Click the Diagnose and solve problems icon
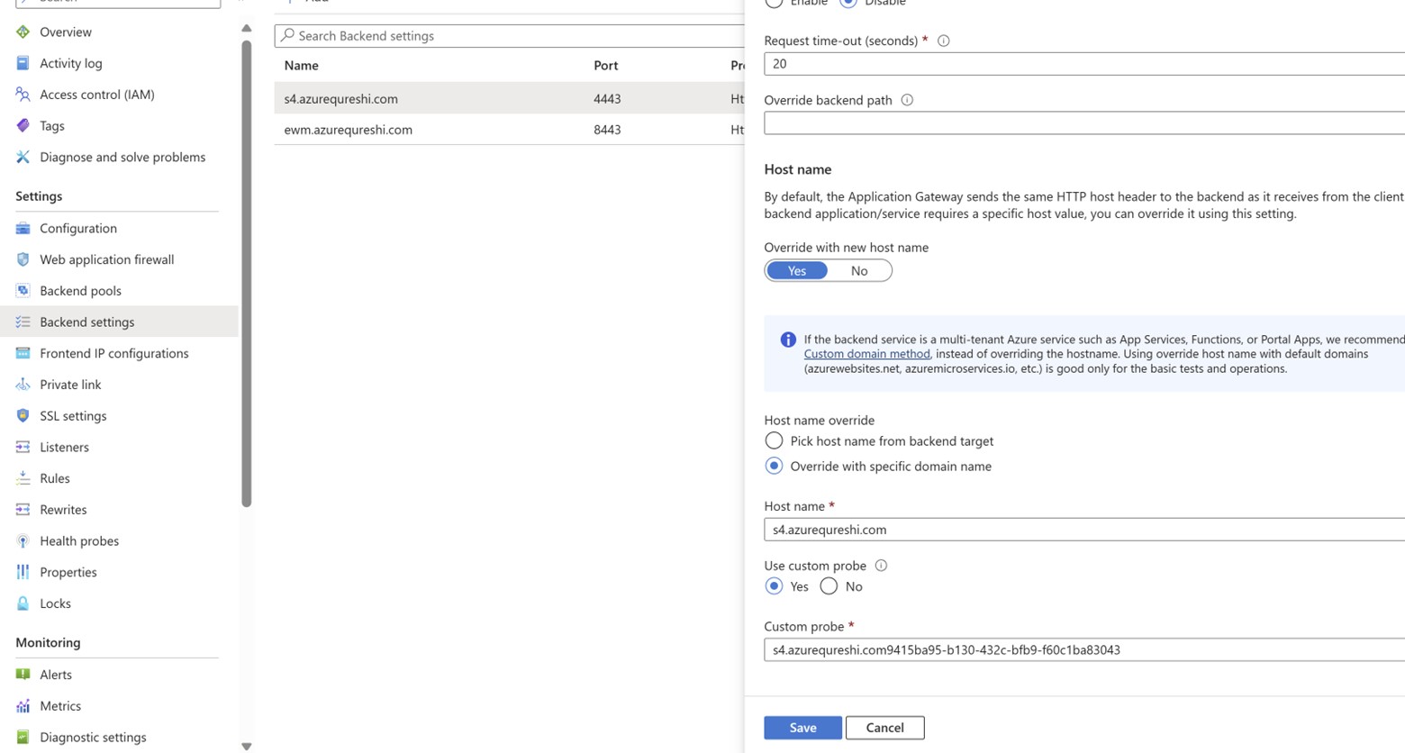This screenshot has width=1405, height=753. coord(23,157)
